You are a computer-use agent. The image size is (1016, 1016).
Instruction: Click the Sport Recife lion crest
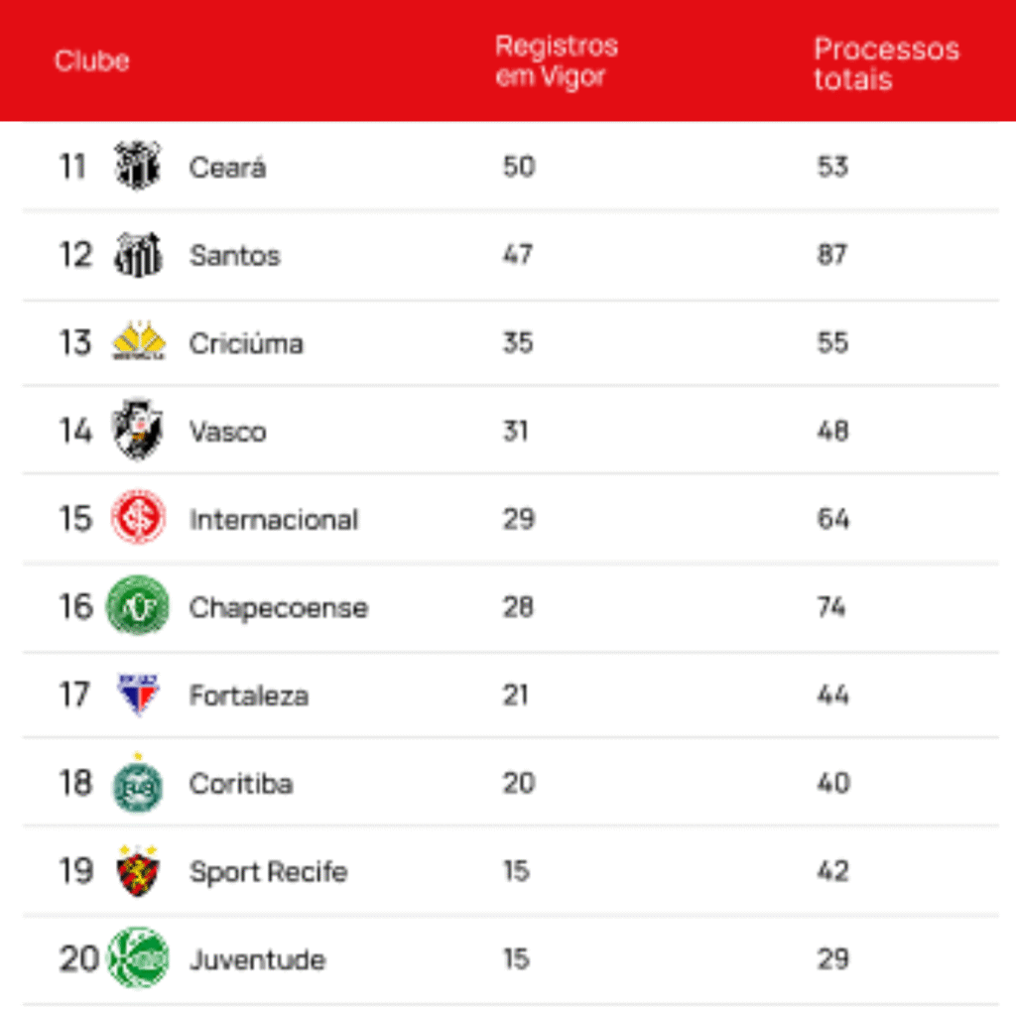(137, 871)
